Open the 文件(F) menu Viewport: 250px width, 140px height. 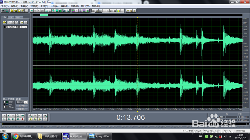click(x=5, y=6)
